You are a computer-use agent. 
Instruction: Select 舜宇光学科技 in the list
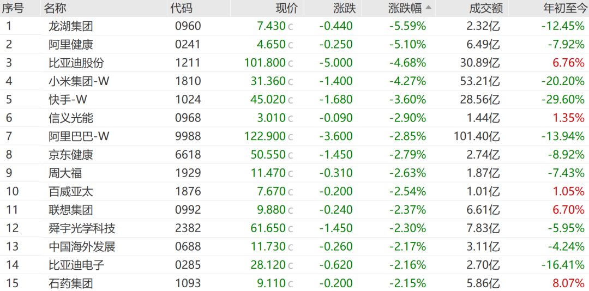tap(81, 228)
